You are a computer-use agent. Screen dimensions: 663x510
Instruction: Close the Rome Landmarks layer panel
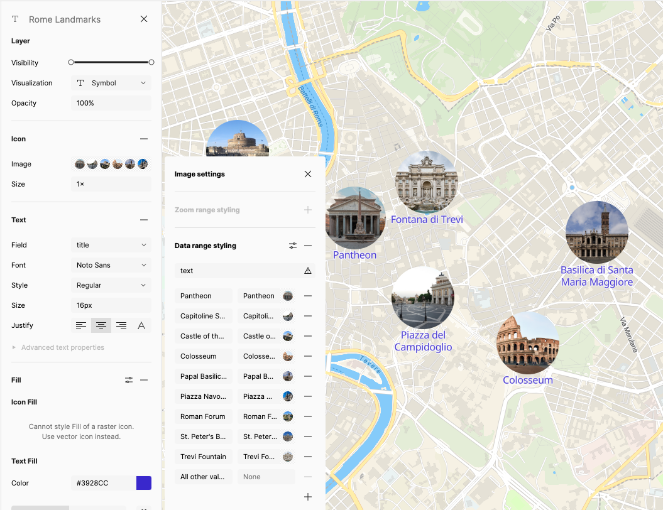144,19
